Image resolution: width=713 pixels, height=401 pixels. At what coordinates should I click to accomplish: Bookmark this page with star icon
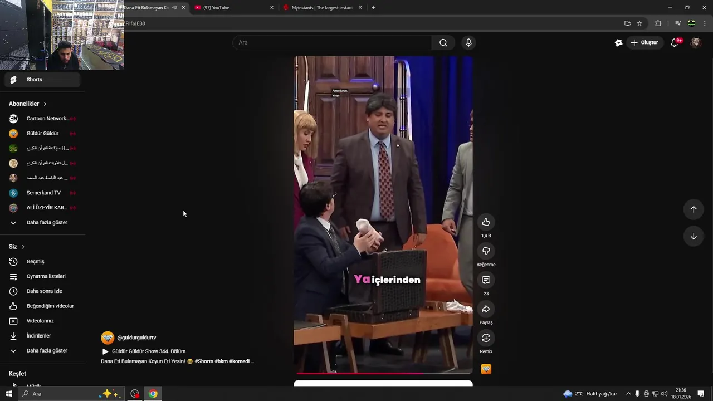click(639, 23)
